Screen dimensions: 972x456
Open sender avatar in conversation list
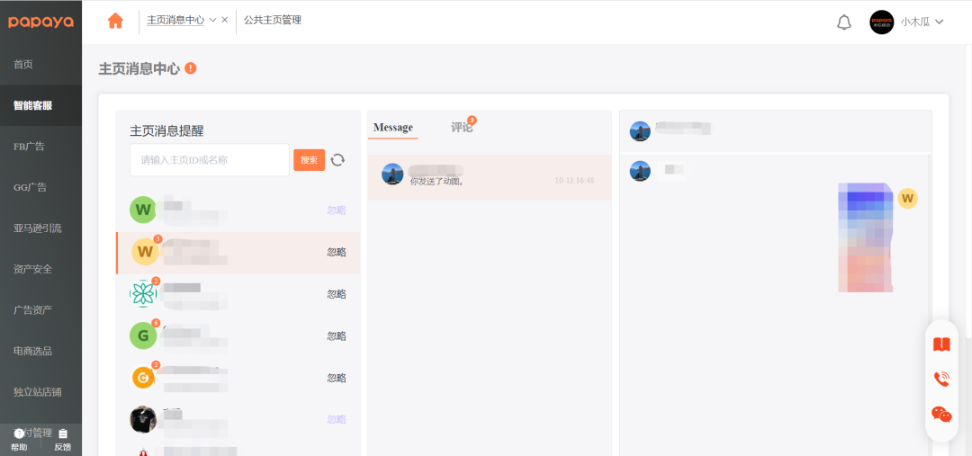pos(392,174)
